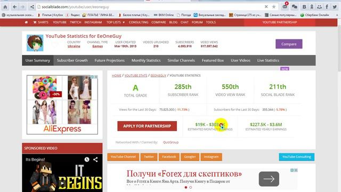This screenshot has width=341, height=192.
Task: Switch to Monthly Statistics tab
Action: (x=146, y=60)
